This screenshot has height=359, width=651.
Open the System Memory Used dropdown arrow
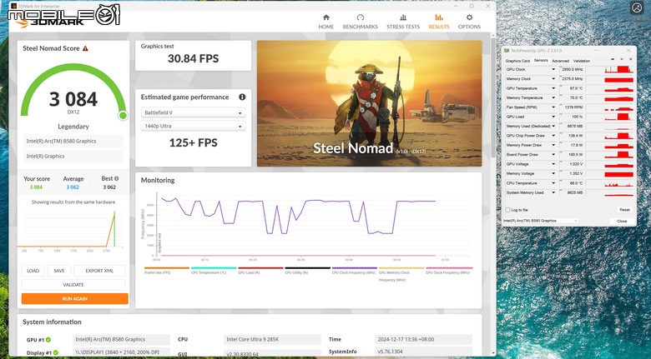[553, 192]
